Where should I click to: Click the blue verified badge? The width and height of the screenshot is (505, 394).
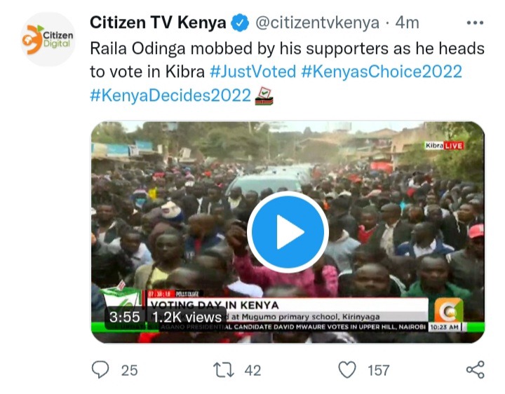240,23
